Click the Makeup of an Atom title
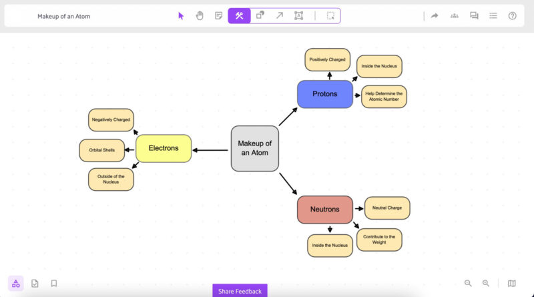Screen dimensions: 534x297 point(63,16)
